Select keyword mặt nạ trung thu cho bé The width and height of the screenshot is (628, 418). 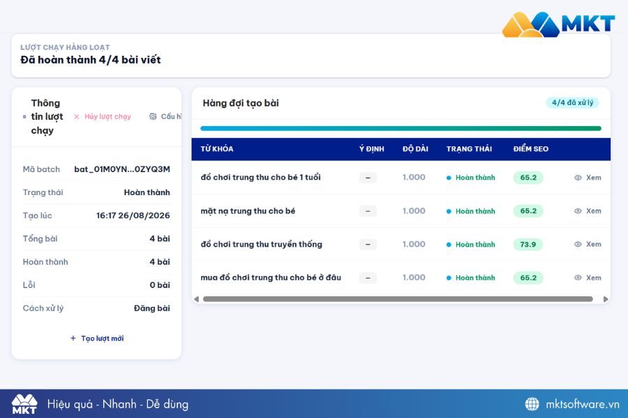[x=248, y=211]
